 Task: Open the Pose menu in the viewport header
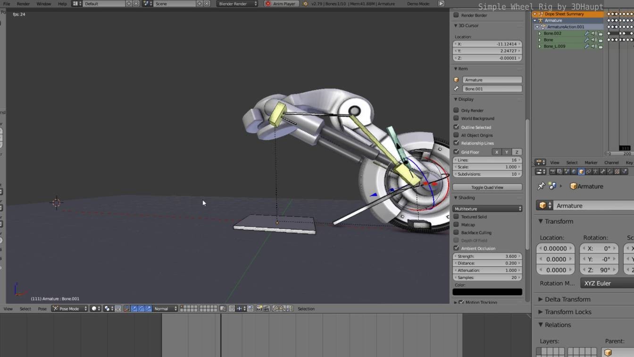[x=42, y=308]
